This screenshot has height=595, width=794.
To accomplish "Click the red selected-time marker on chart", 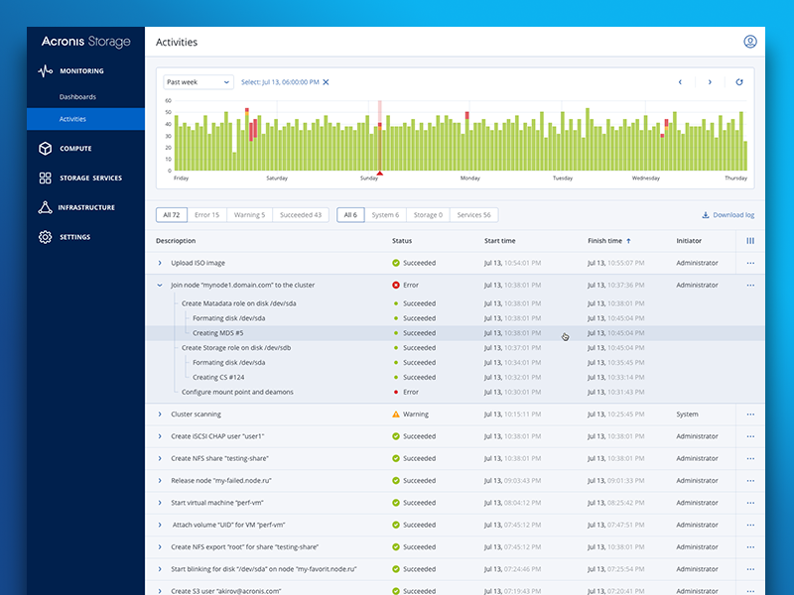I will pyautogui.click(x=379, y=173).
